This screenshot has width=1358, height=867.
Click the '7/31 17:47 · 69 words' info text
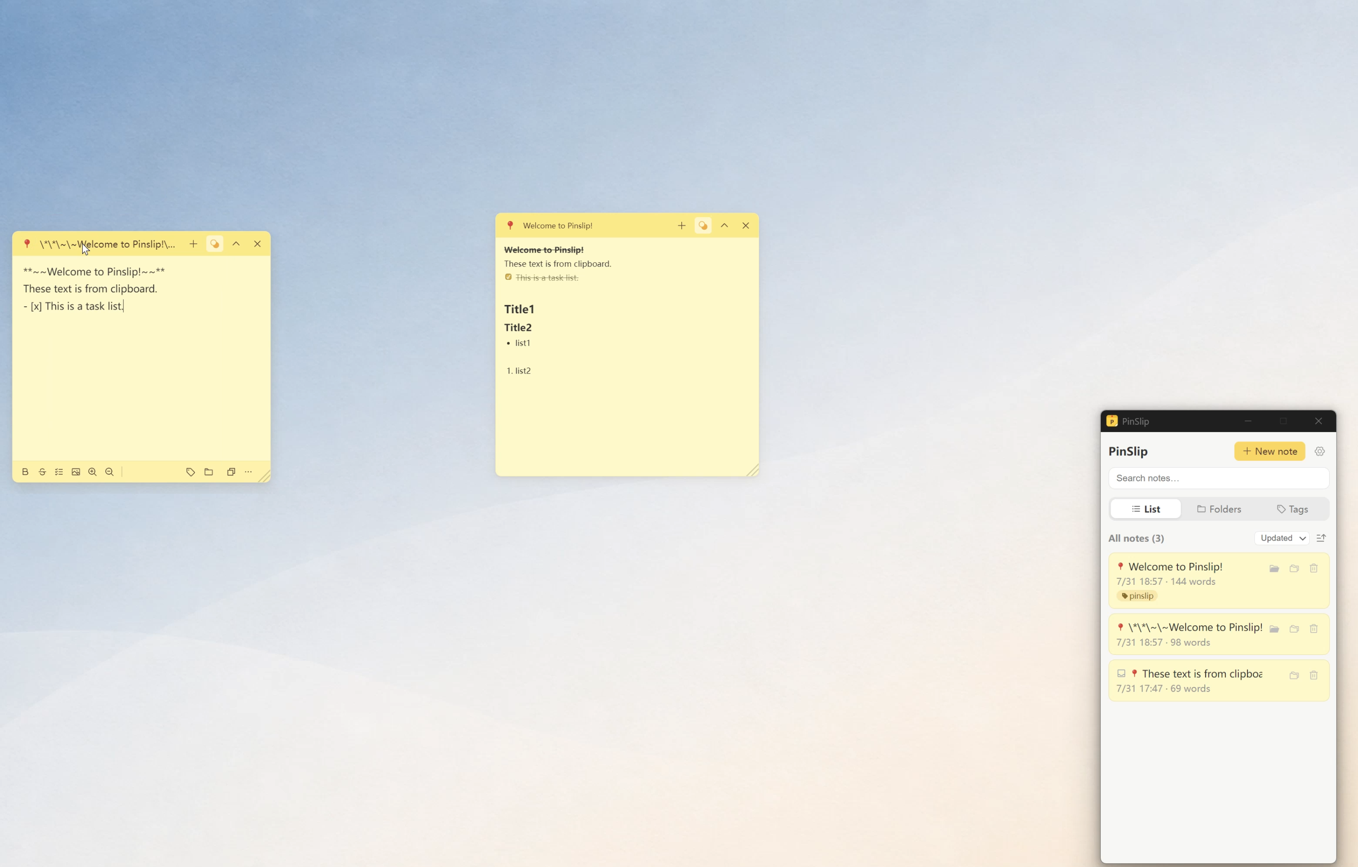point(1163,689)
